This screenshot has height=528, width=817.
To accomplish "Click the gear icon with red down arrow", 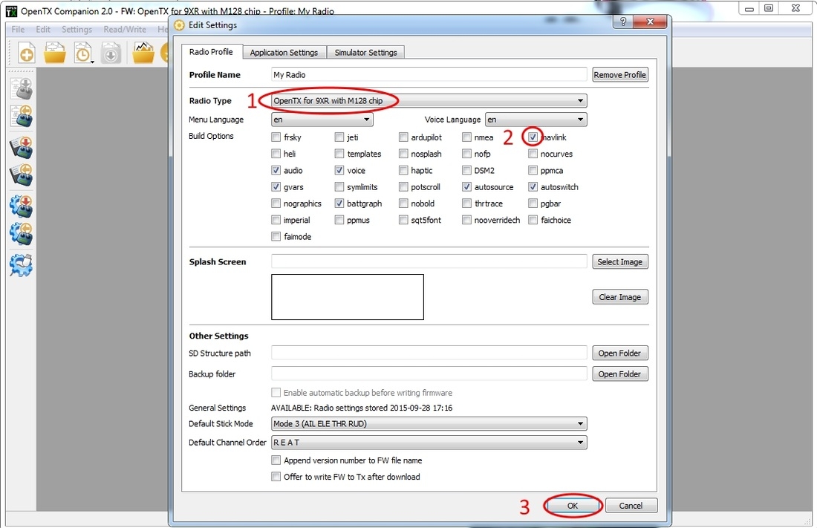I will [21, 206].
